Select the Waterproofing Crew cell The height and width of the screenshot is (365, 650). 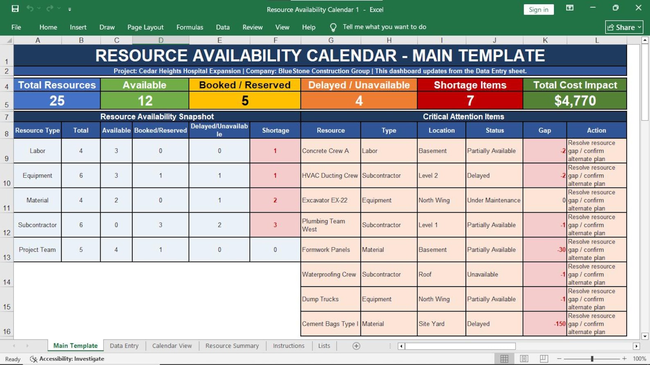coord(331,274)
